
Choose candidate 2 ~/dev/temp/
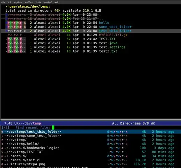(15, 140)
